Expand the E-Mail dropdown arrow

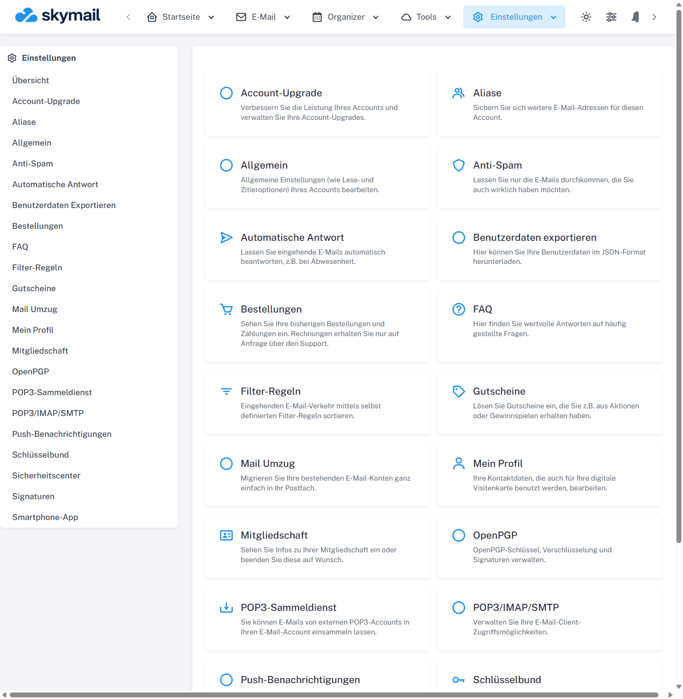pyautogui.click(x=287, y=18)
